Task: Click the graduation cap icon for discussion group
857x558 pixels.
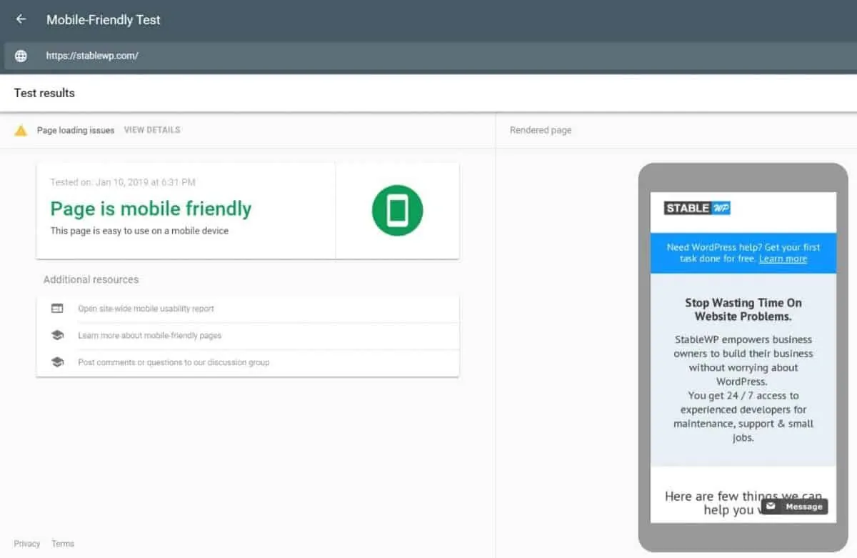Action: click(57, 362)
